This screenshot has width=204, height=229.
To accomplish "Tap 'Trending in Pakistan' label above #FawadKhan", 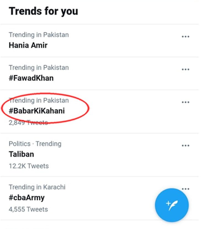I will tap(39, 67).
